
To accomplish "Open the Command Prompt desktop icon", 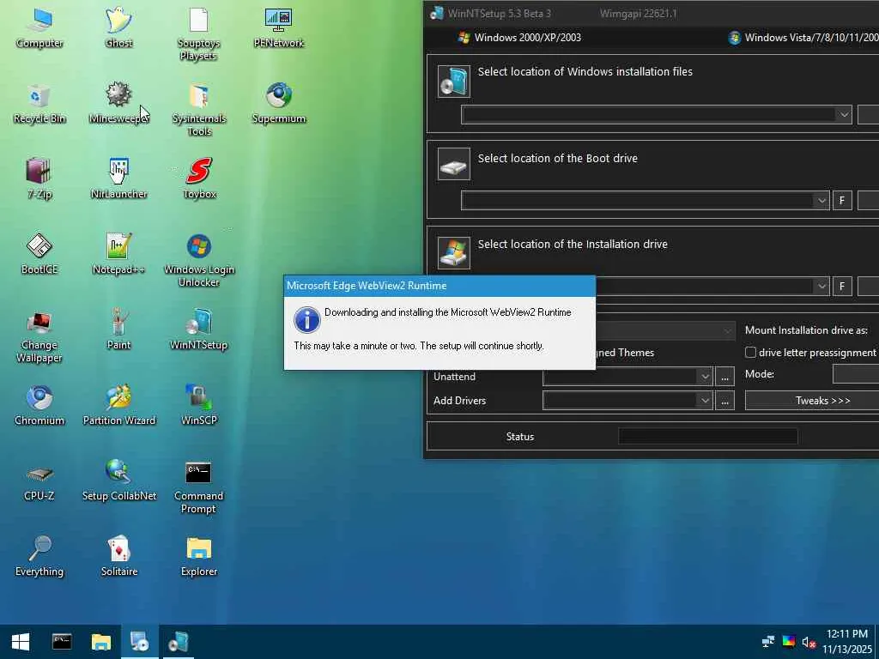I will [x=198, y=487].
